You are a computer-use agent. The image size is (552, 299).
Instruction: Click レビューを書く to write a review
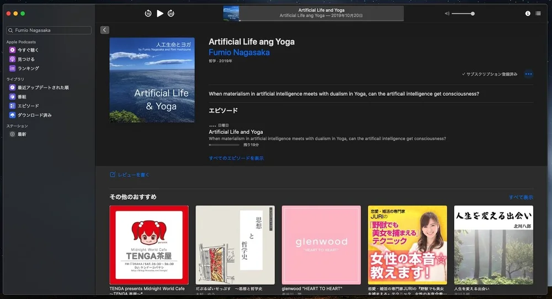click(x=134, y=175)
